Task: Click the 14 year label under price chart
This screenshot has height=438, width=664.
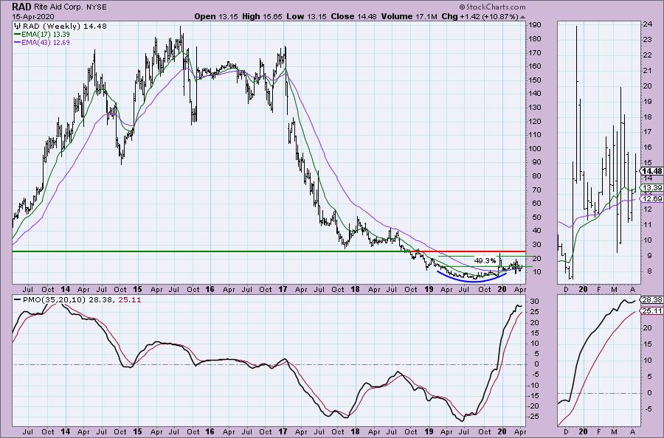Action: (65, 290)
